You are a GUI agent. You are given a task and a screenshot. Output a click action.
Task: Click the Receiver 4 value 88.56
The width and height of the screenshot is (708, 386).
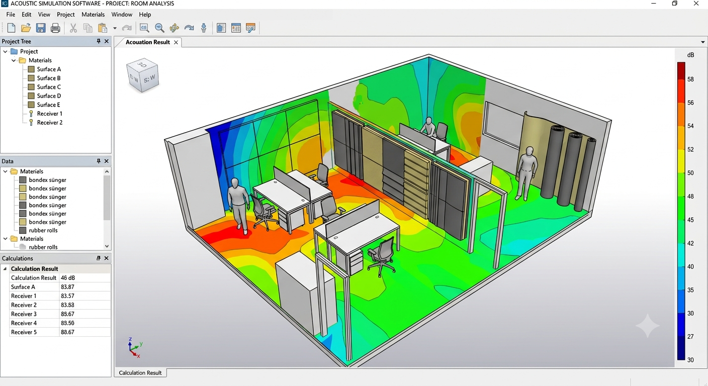click(x=67, y=323)
